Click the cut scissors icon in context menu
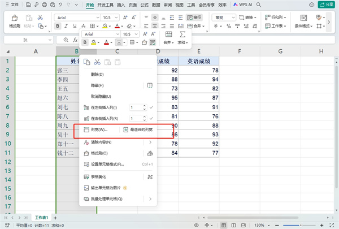 click(97, 62)
